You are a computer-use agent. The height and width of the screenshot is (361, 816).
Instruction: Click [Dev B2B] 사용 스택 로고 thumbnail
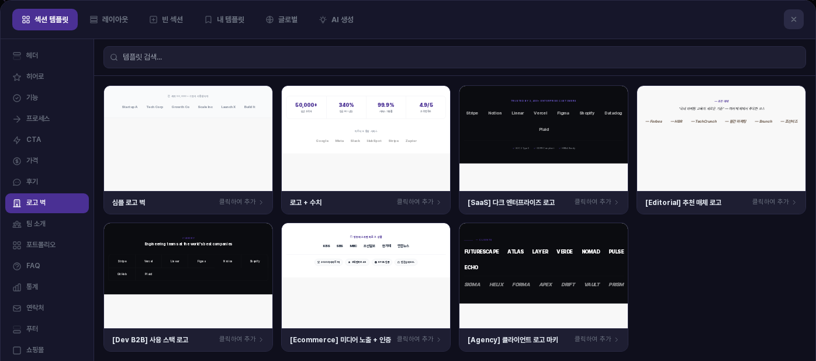point(188,276)
